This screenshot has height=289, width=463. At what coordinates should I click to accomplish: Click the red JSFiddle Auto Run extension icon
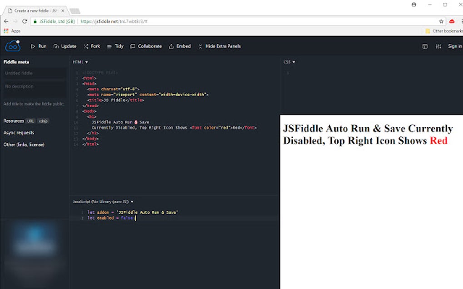click(452, 21)
